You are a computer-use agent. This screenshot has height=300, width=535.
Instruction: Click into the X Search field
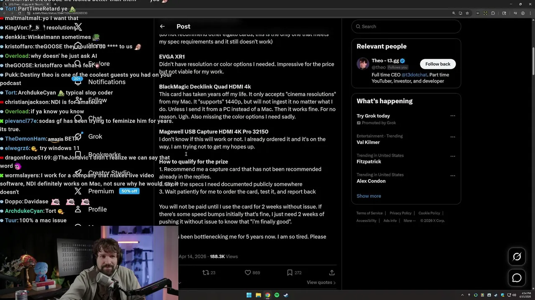coord(406,26)
